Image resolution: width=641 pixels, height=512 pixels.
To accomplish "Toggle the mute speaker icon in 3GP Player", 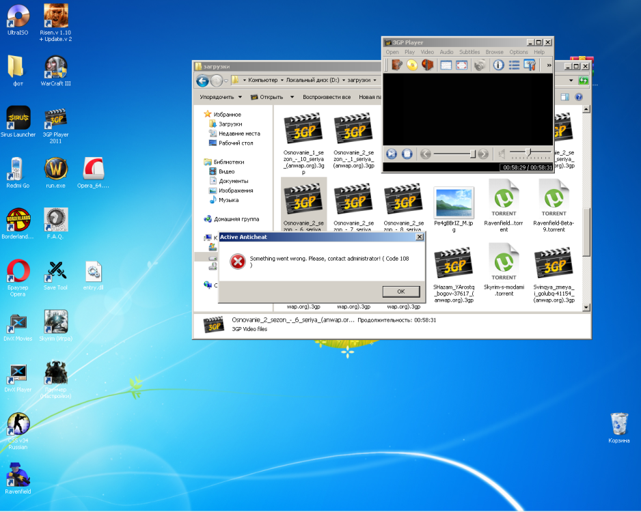I will coord(502,154).
